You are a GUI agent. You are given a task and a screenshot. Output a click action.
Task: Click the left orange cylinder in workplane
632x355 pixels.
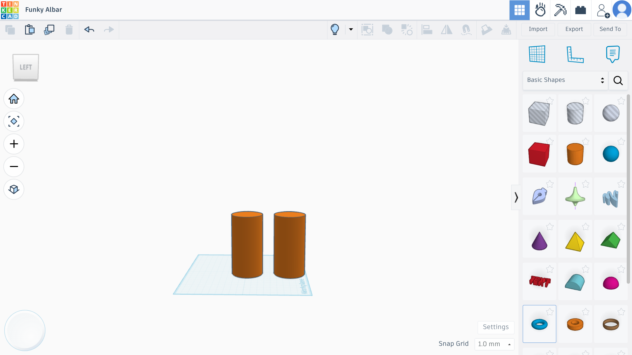click(x=247, y=245)
